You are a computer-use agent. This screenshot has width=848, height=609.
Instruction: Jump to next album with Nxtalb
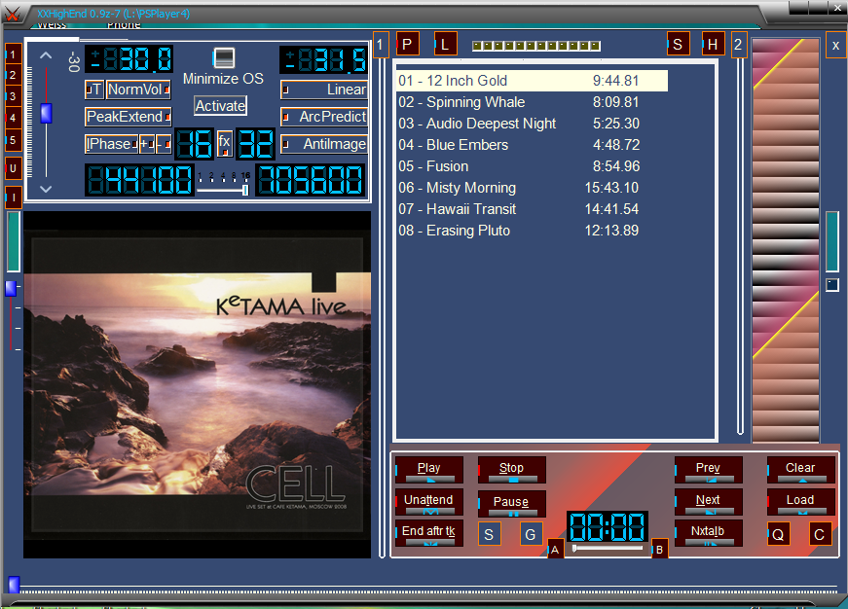[709, 533]
